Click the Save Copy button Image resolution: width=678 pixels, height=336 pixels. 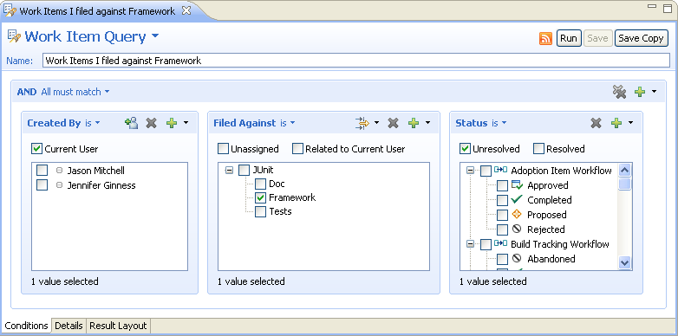click(x=641, y=38)
